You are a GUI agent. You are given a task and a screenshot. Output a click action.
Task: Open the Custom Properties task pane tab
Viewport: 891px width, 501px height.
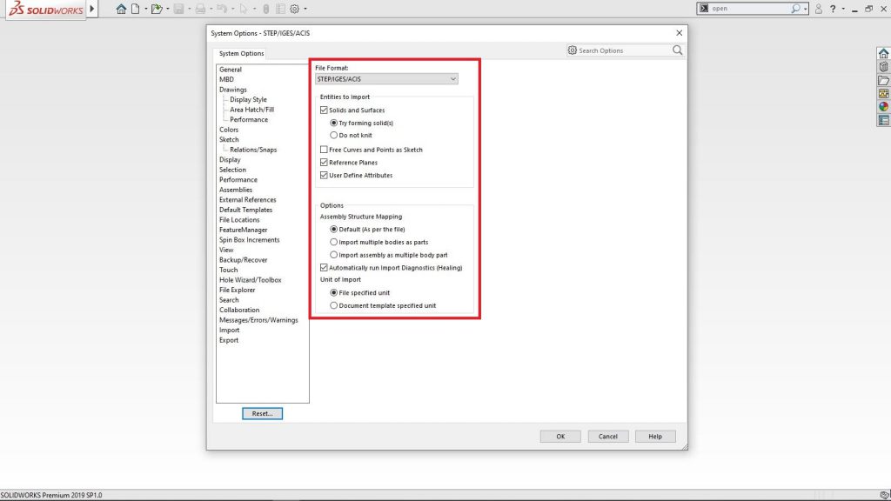pos(883,120)
